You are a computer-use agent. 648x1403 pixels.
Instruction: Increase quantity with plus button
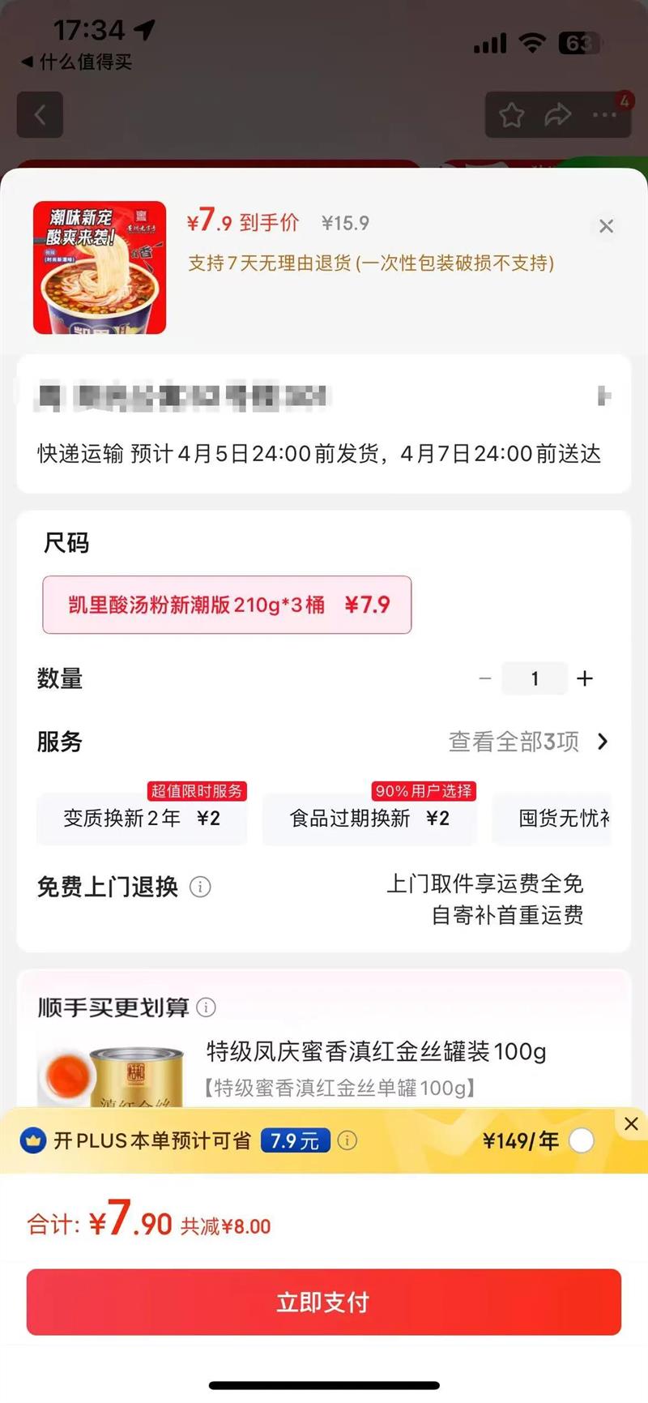pyautogui.click(x=585, y=678)
